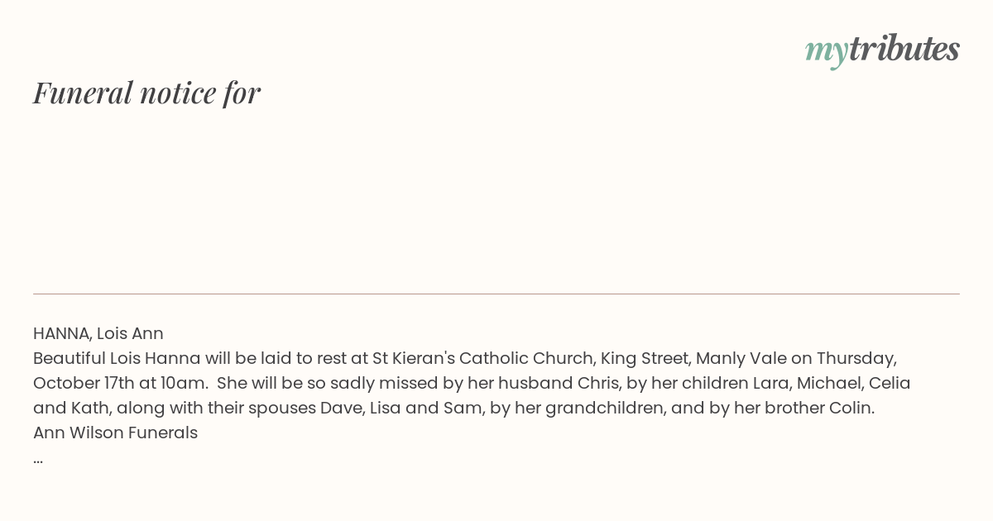Click the mytributes logo

coord(881,50)
